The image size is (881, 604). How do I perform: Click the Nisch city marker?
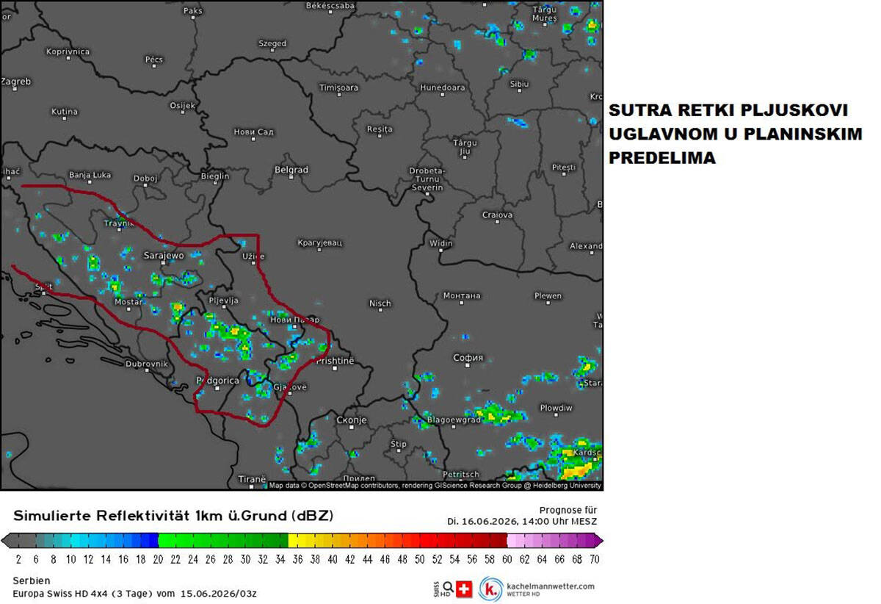click(380, 312)
